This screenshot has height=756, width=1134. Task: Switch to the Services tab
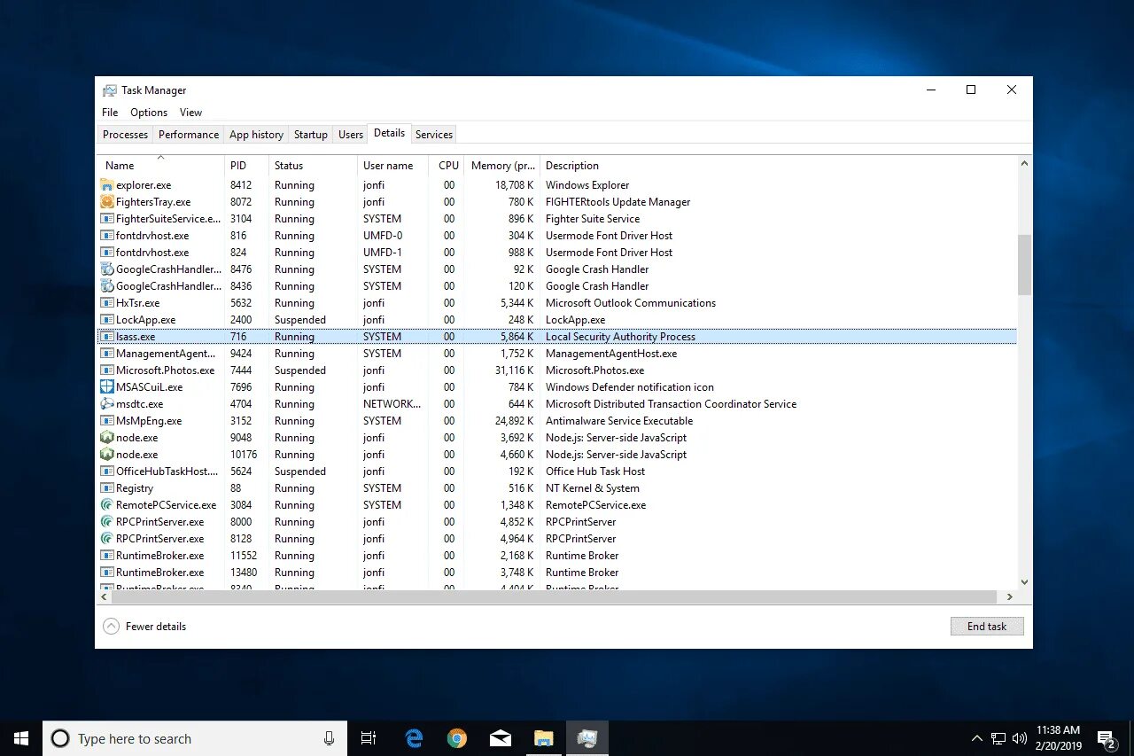434,135
